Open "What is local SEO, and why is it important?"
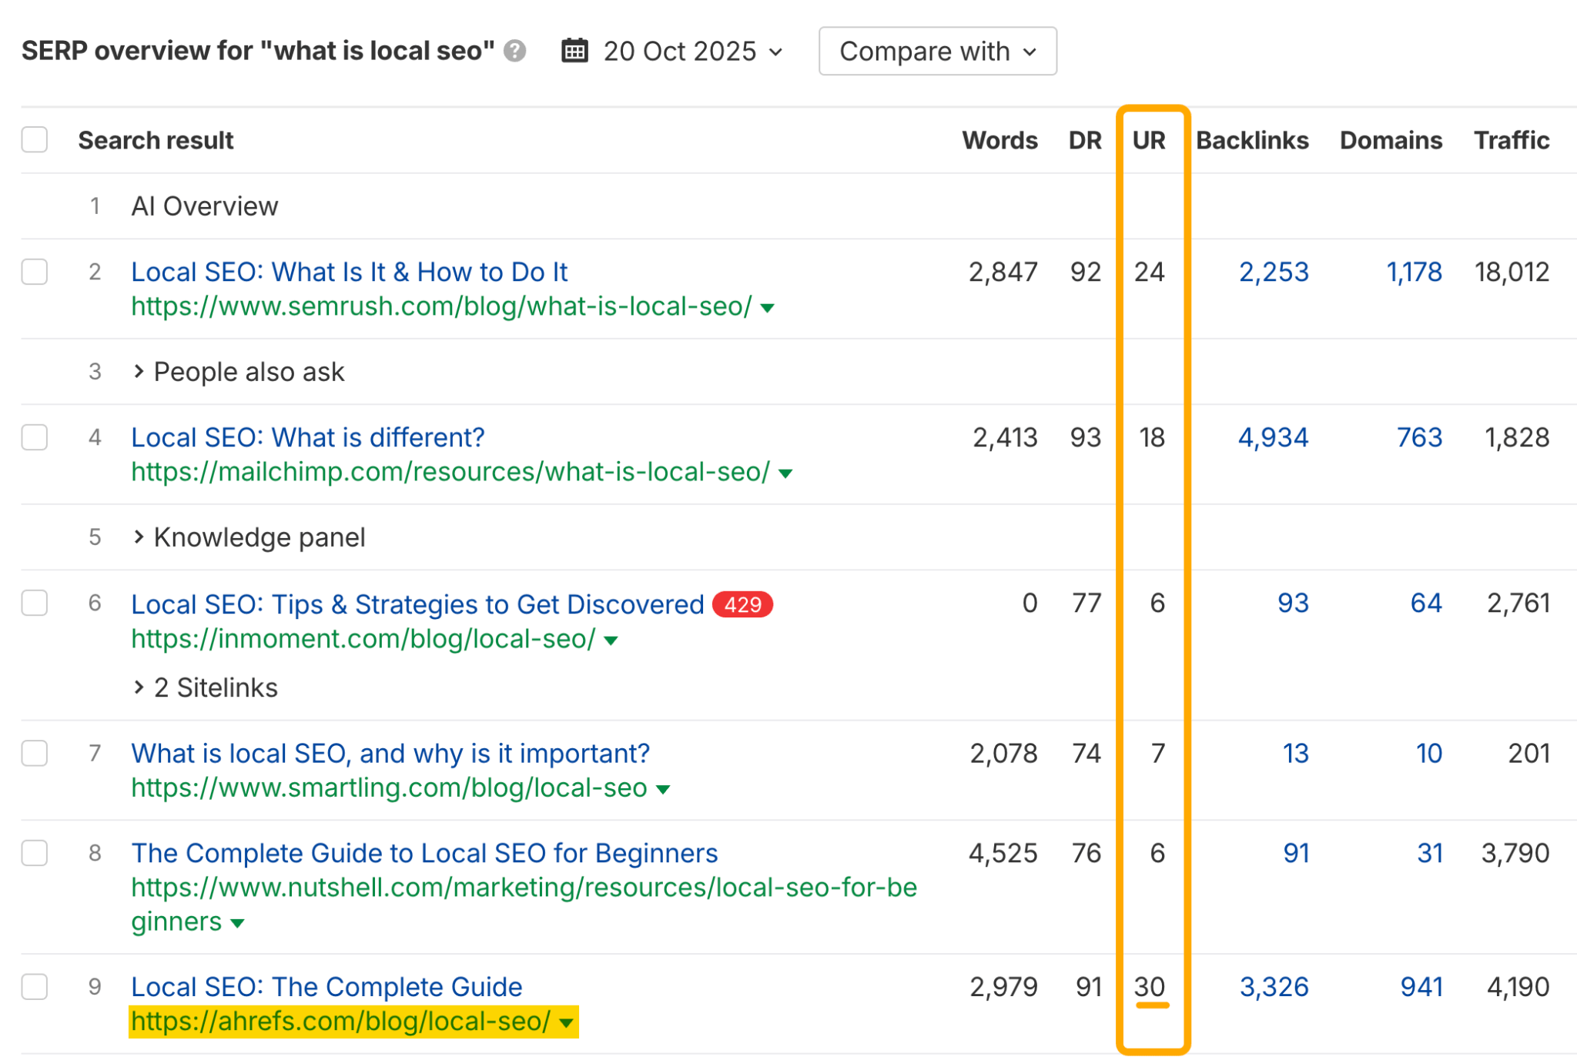Viewport: 1577px width, 1057px height. [x=390, y=754]
